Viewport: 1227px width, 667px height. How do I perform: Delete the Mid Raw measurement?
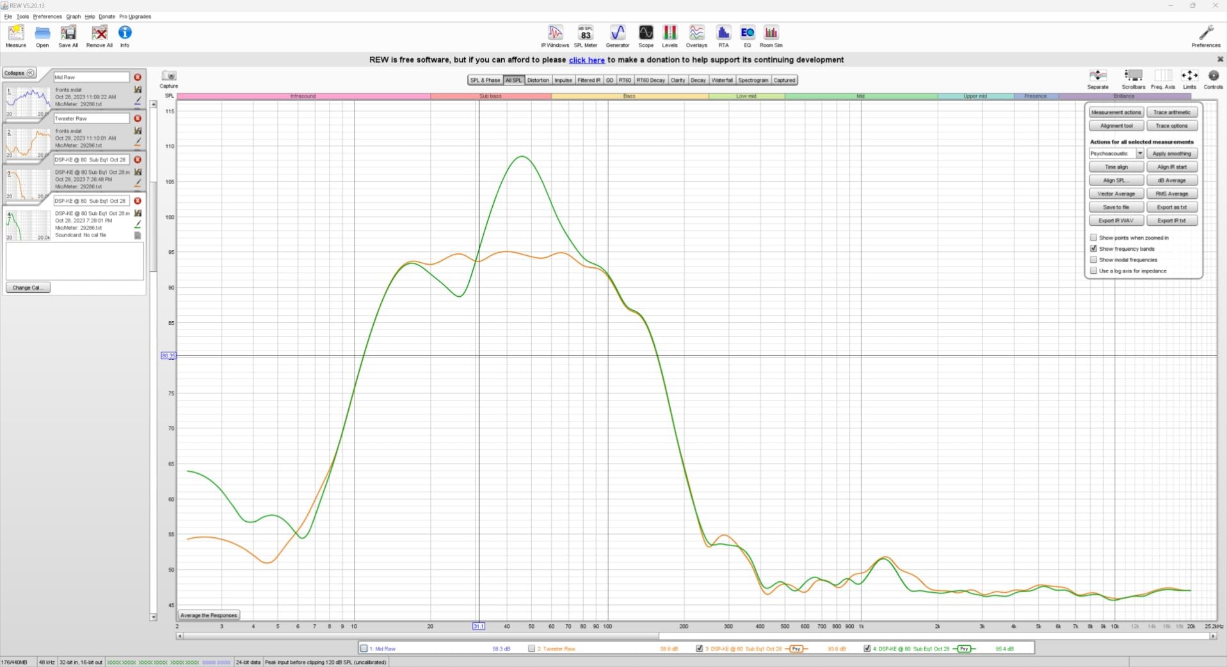(x=138, y=77)
